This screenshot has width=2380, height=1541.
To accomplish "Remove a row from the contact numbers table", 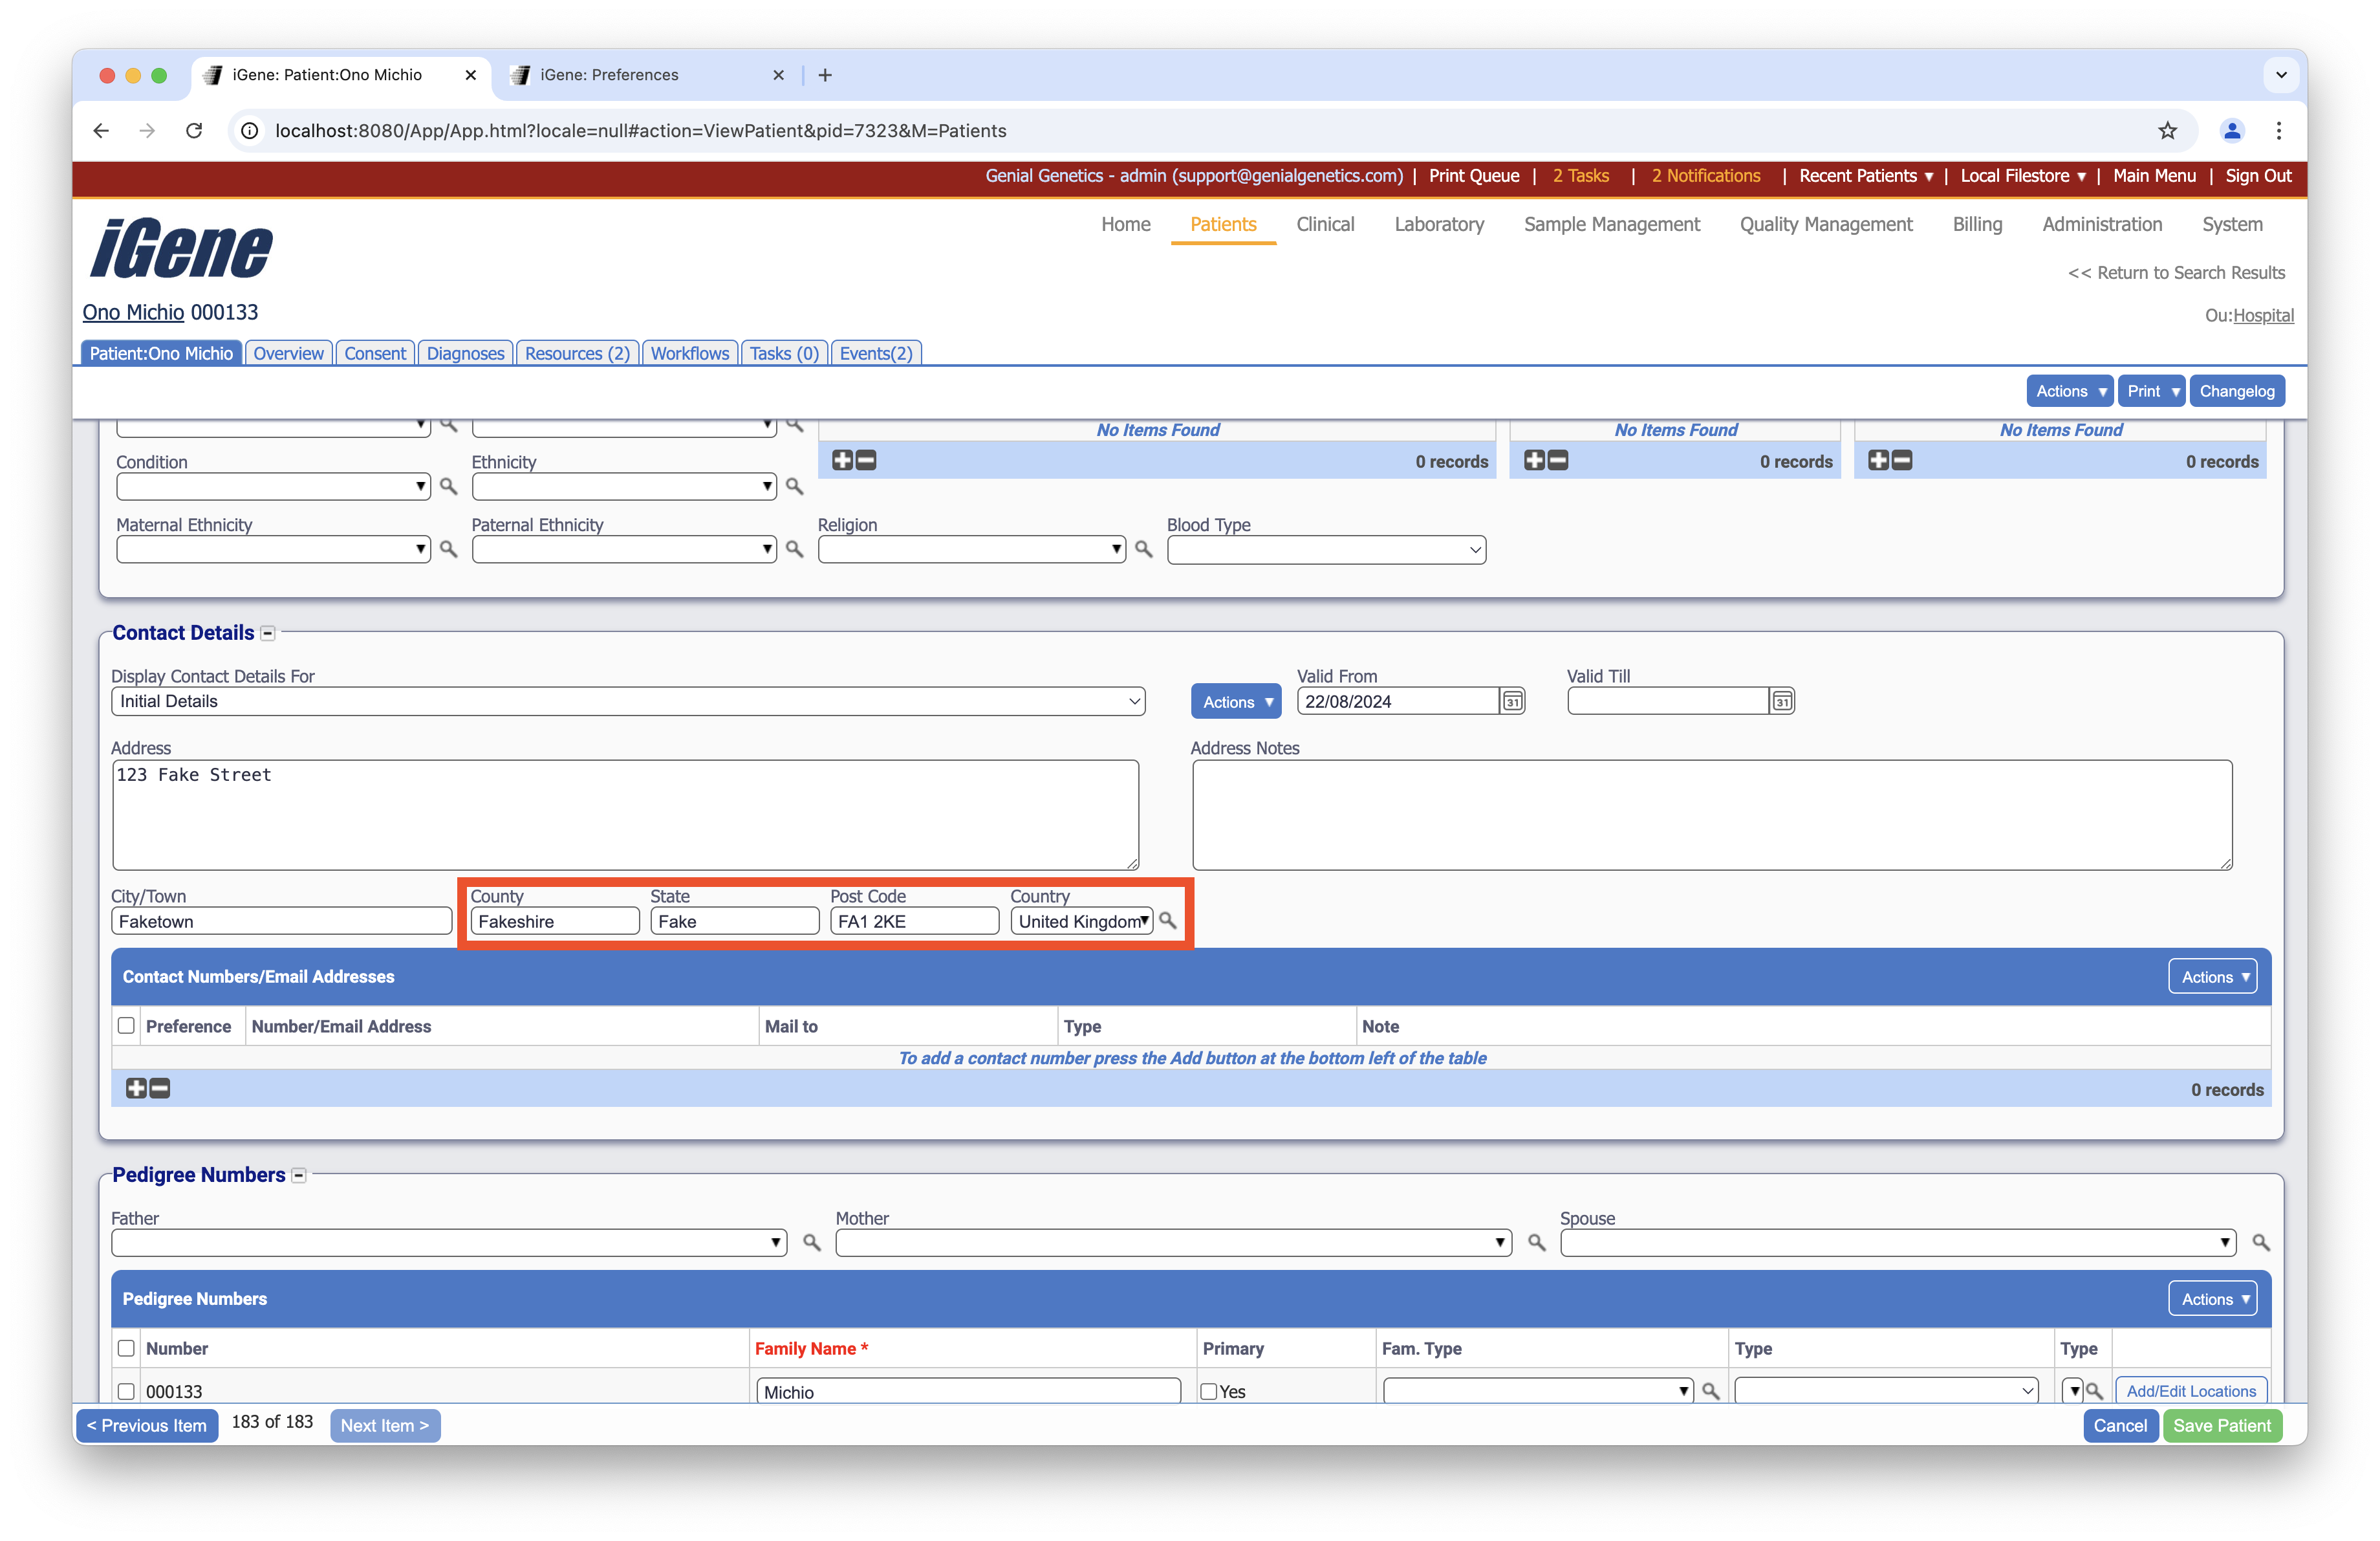I will 160,1088.
